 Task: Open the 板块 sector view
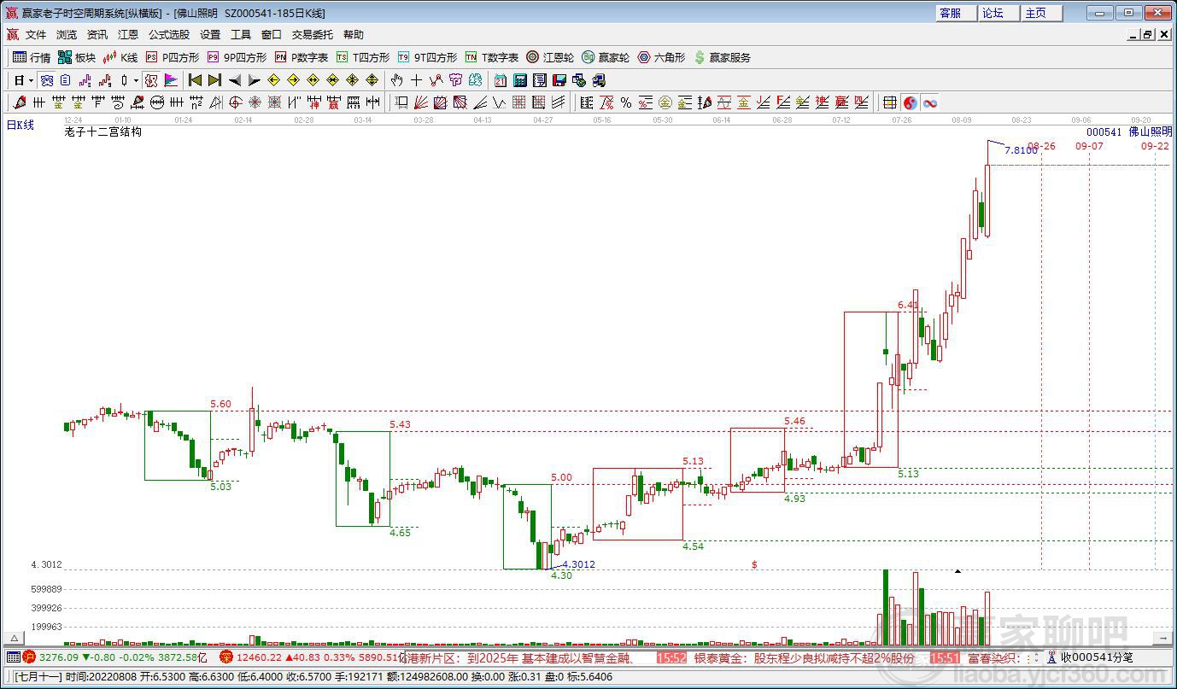77,57
